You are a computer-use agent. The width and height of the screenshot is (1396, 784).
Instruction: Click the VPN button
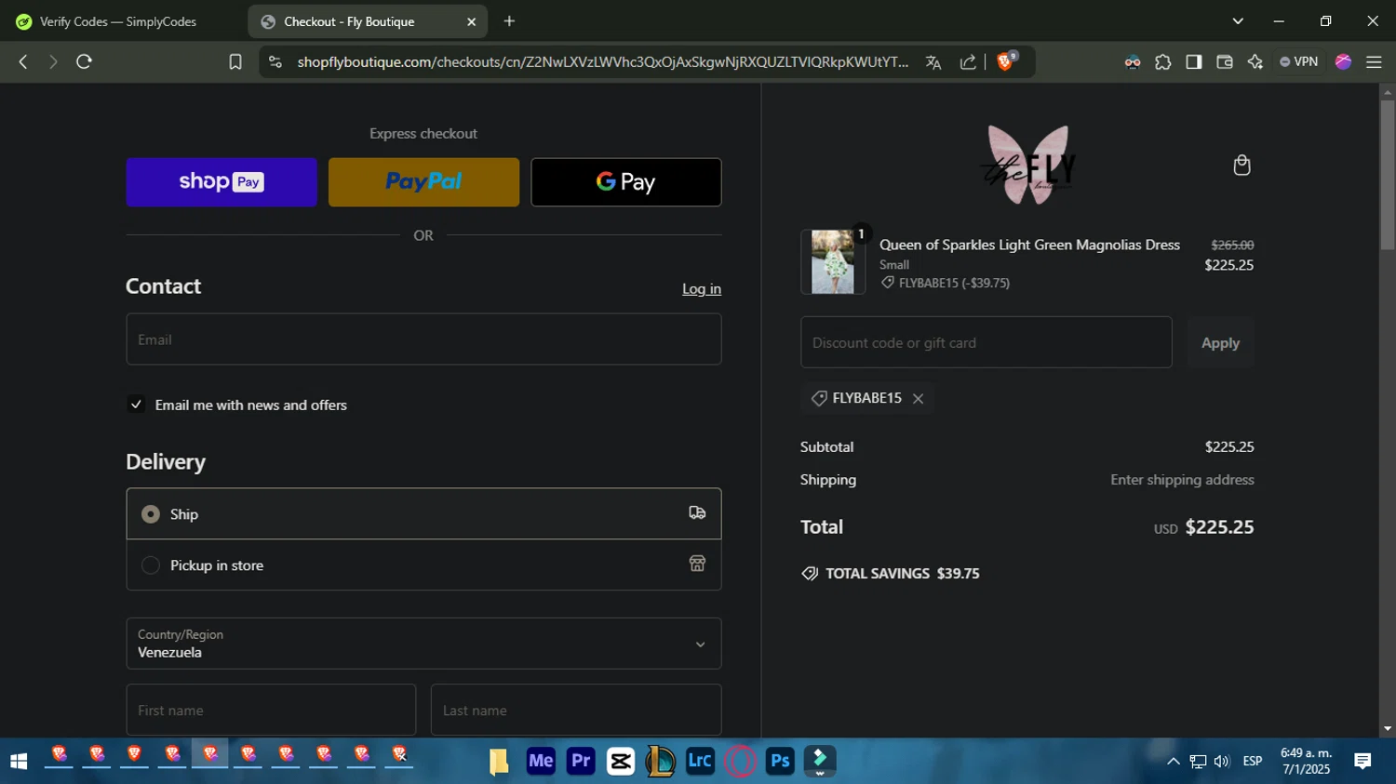pos(1299,61)
